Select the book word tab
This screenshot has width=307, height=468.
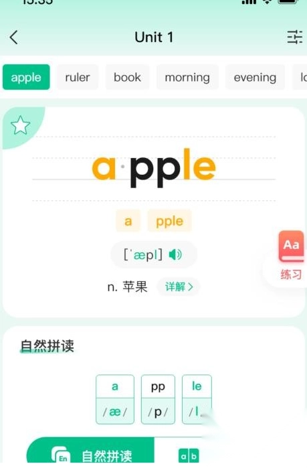pyautogui.click(x=127, y=77)
